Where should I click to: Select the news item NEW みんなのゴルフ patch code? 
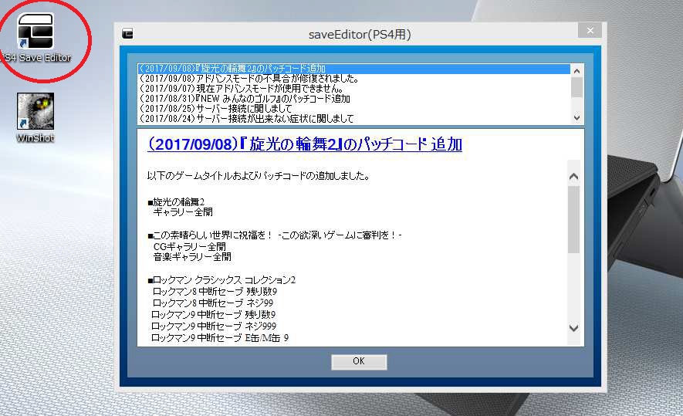coord(353,99)
